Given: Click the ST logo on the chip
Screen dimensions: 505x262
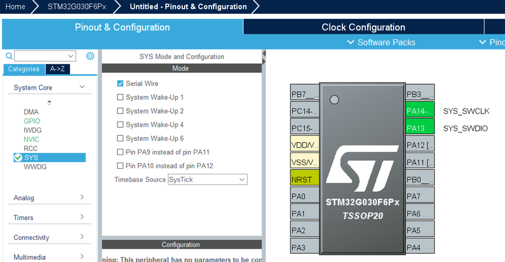Looking at the screenshot, I should (x=362, y=168).
